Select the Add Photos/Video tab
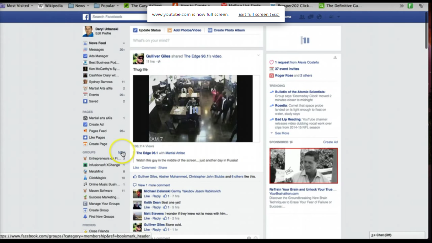Image resolution: width=432 pixels, height=243 pixels. click(184, 30)
